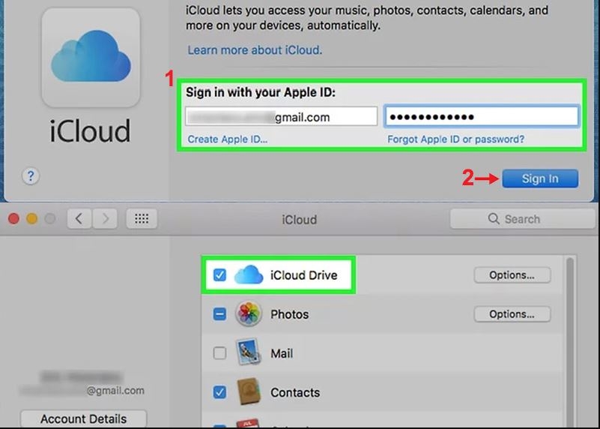The image size is (600, 429).
Task: Open help with the question mark button
Action: (x=31, y=176)
